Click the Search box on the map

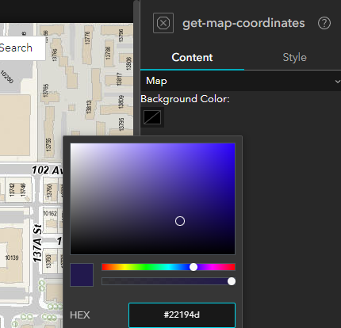(22, 48)
